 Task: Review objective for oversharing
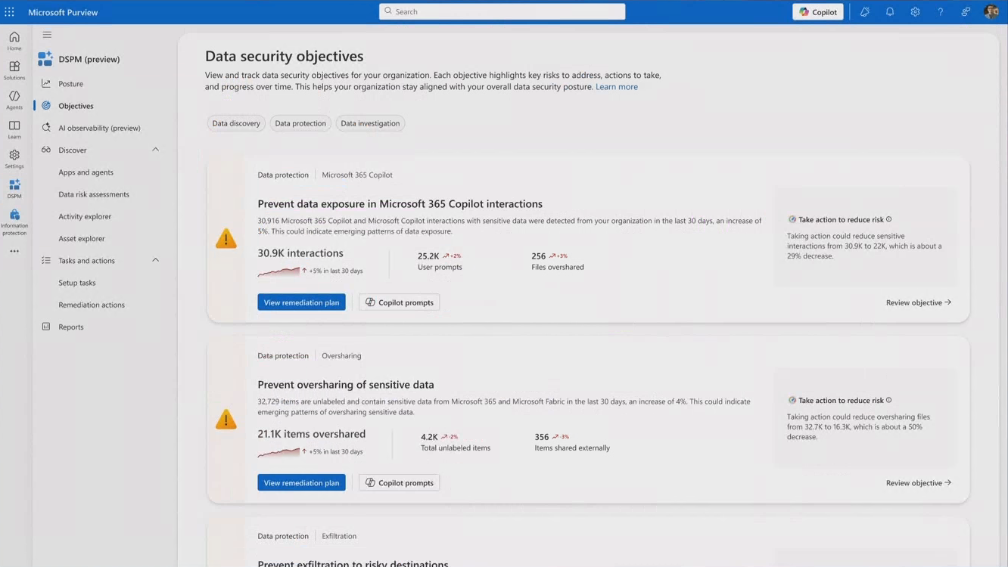(919, 483)
